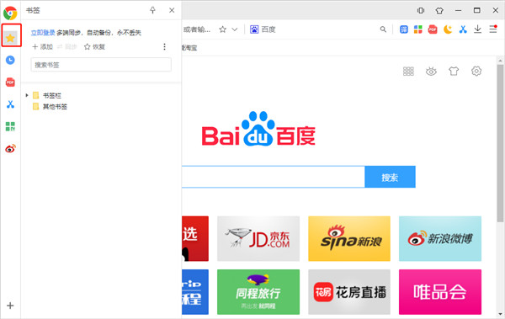The width and height of the screenshot is (505, 319).
Task: Open the red PDF toolbar icon
Action: 433,29
